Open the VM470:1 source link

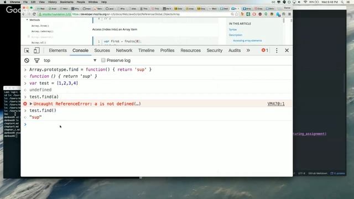(x=276, y=104)
